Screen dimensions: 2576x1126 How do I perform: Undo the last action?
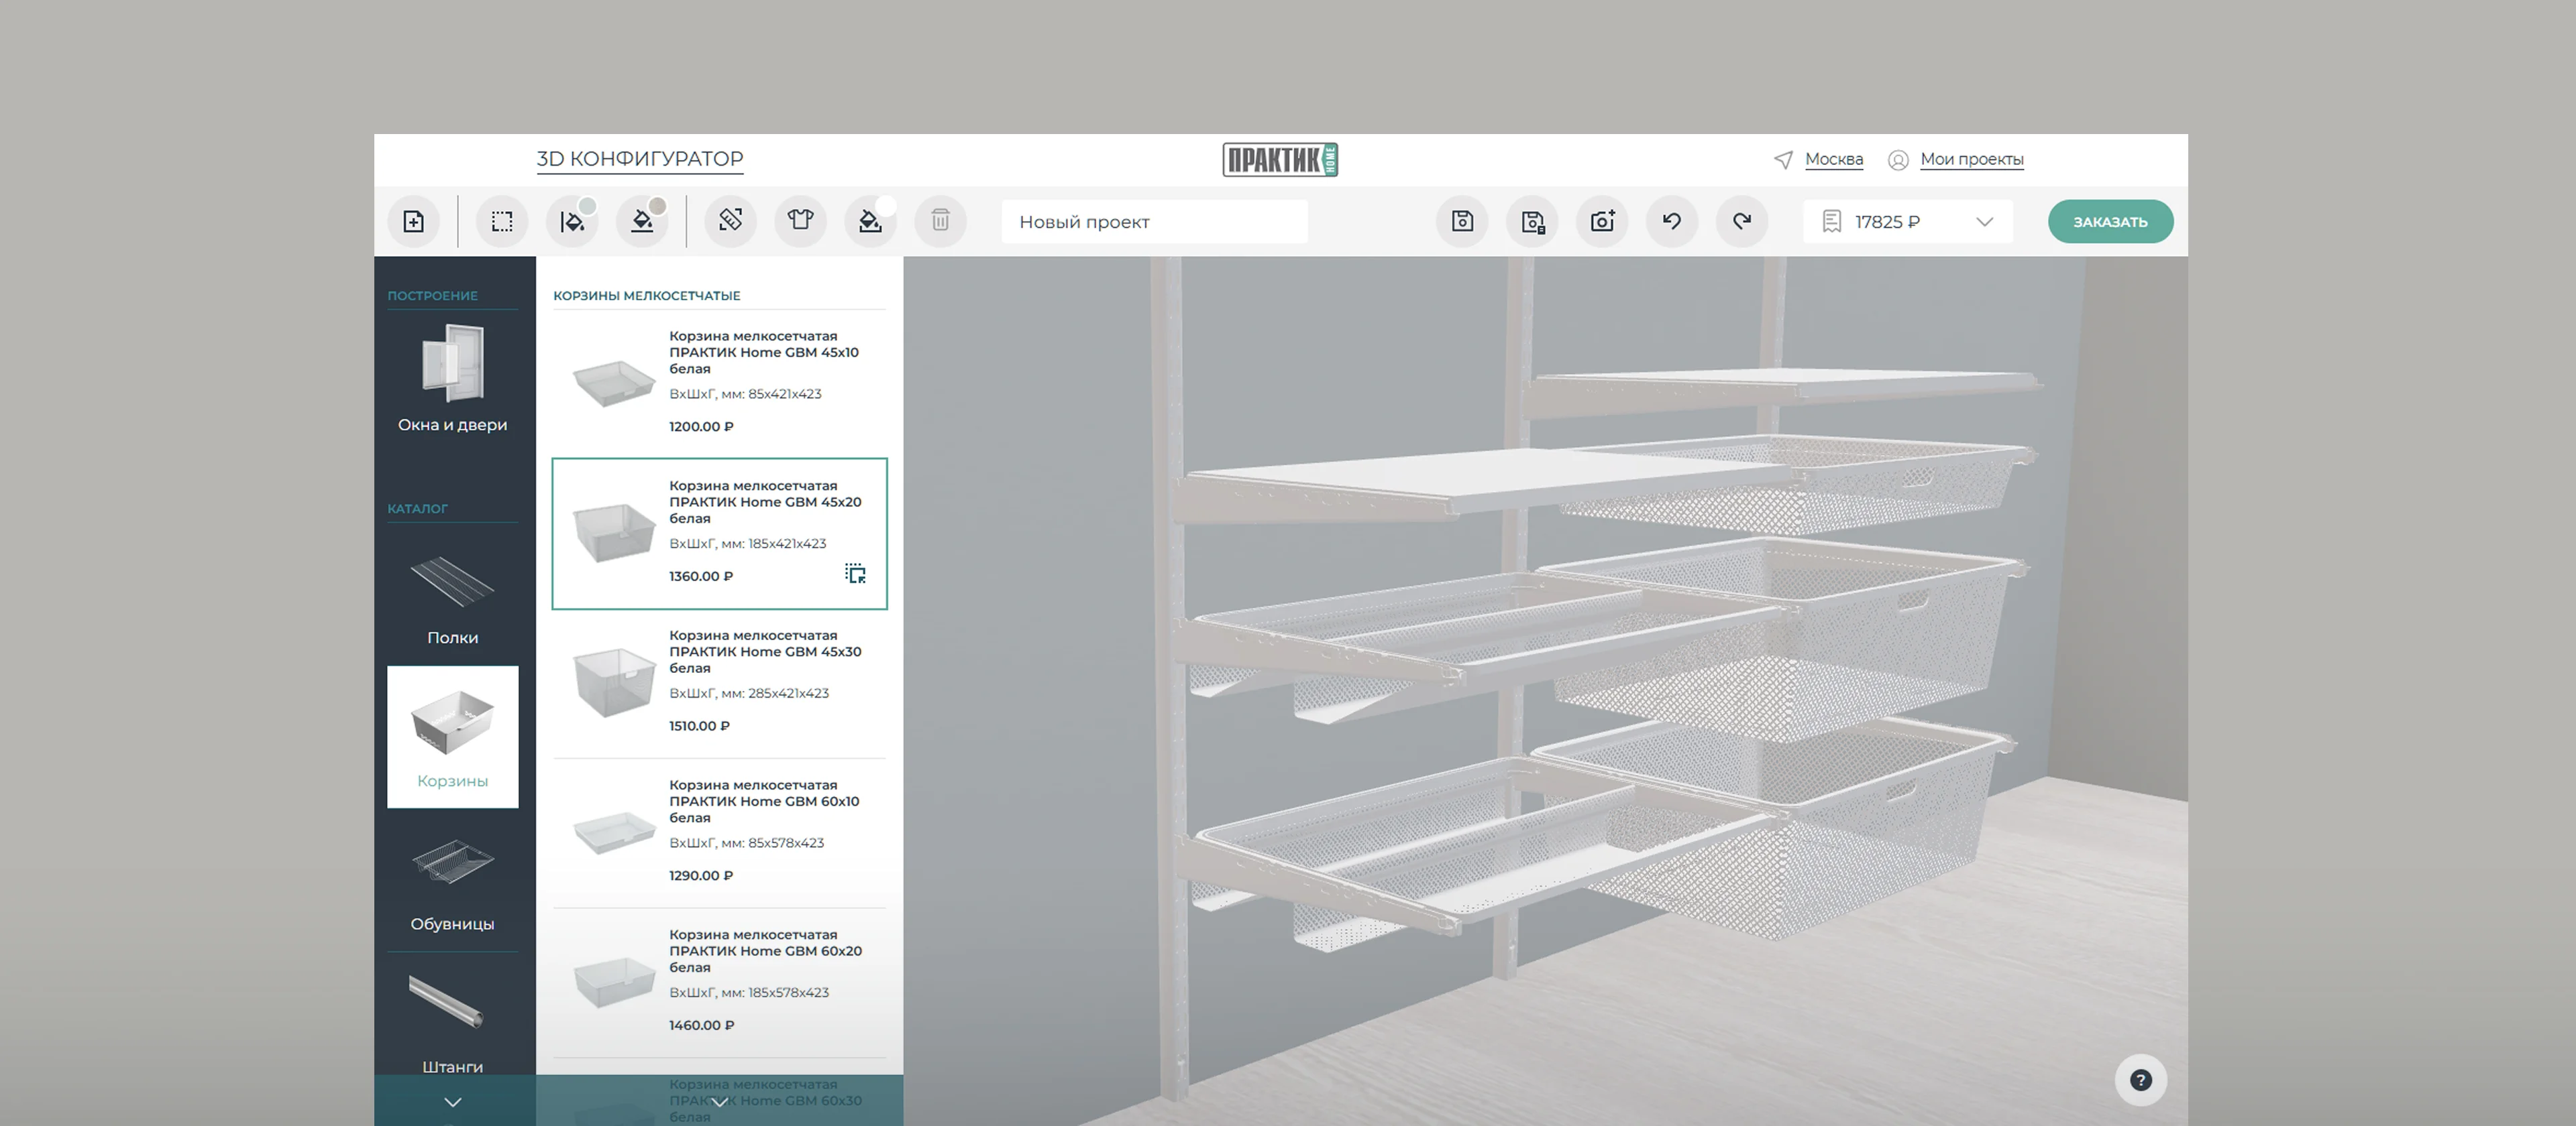(x=1672, y=222)
